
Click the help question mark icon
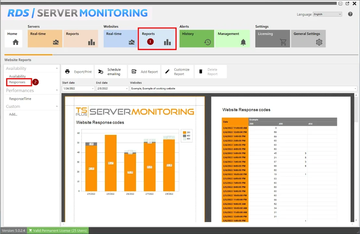tap(350, 14)
